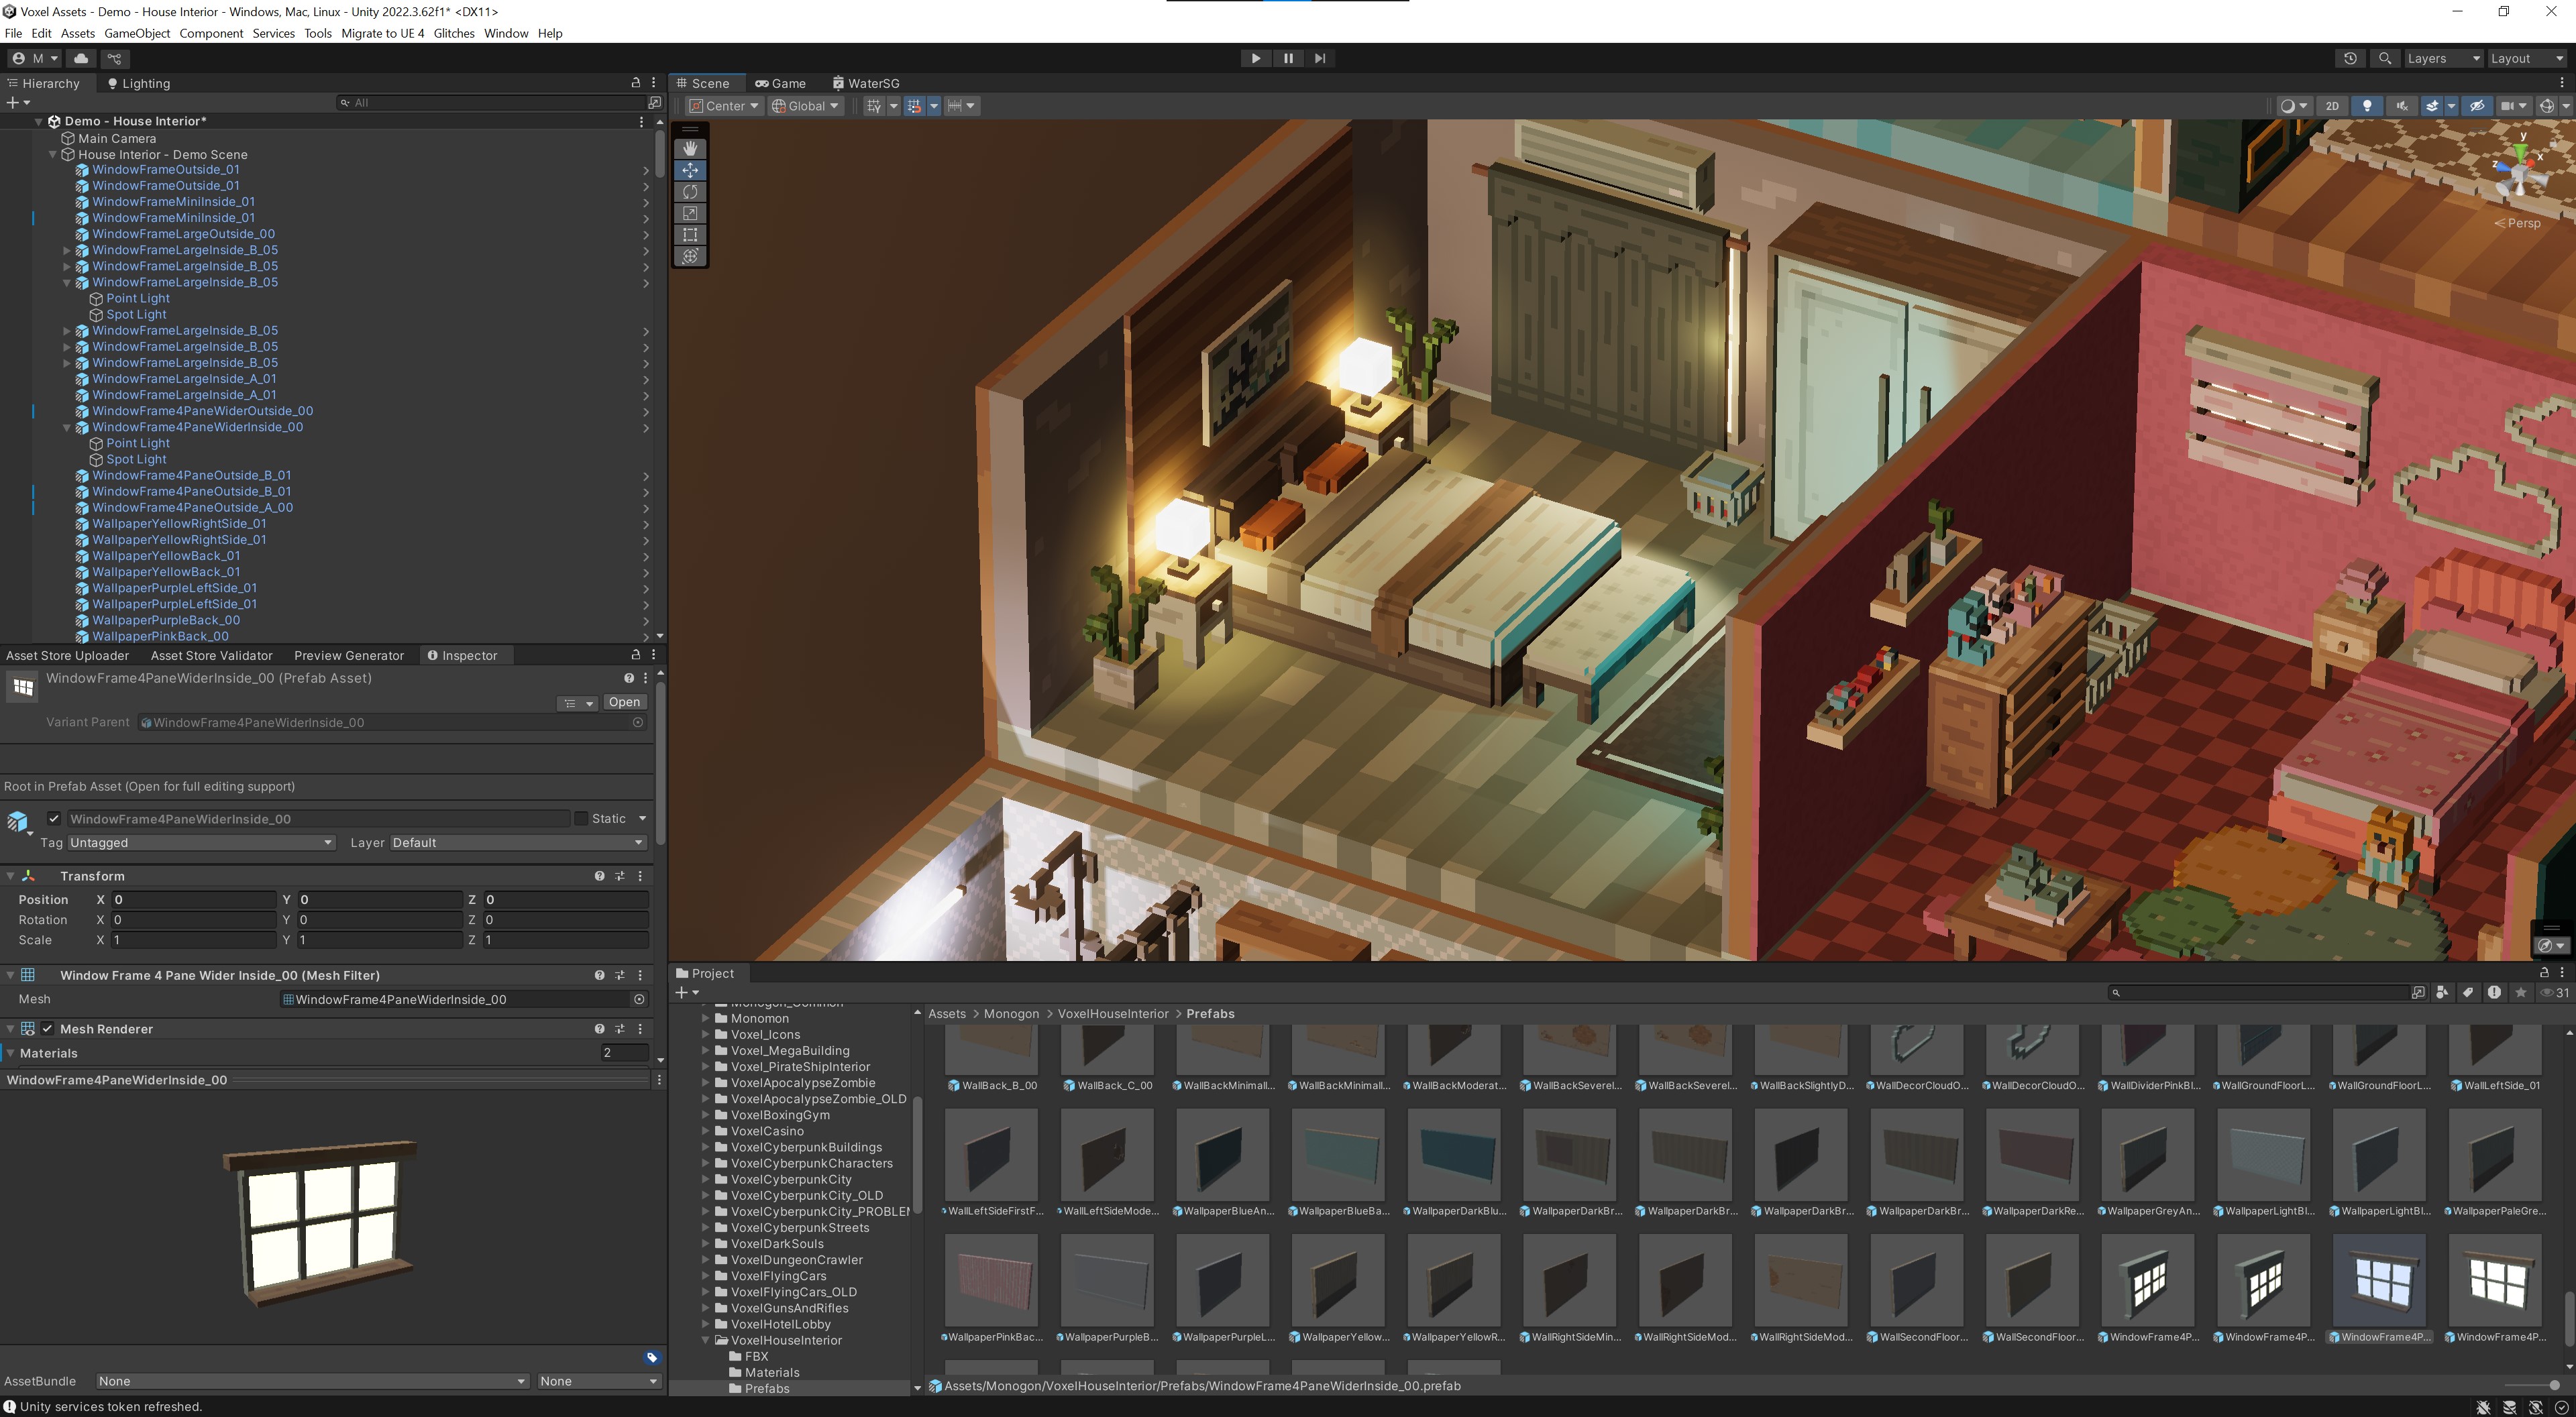Adjust the Project icon size slider

(x=2530, y=1386)
